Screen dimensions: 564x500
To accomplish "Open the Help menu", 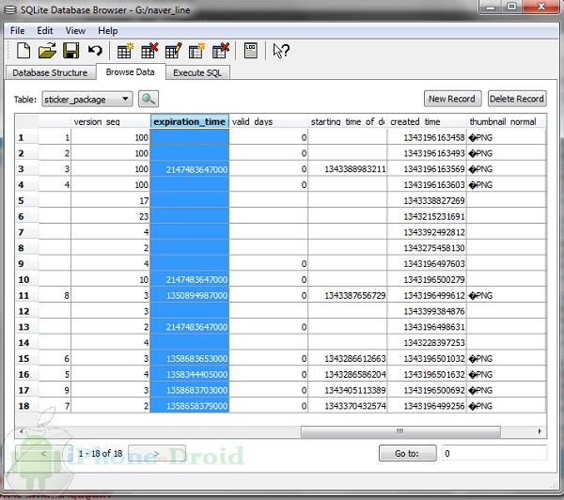I will [x=107, y=31].
